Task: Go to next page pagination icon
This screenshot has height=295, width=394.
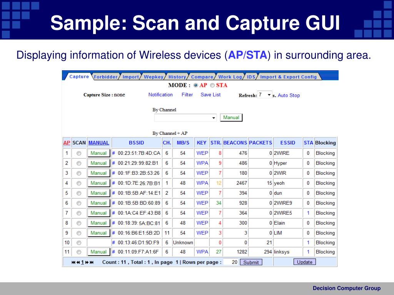Action: tap(87, 262)
